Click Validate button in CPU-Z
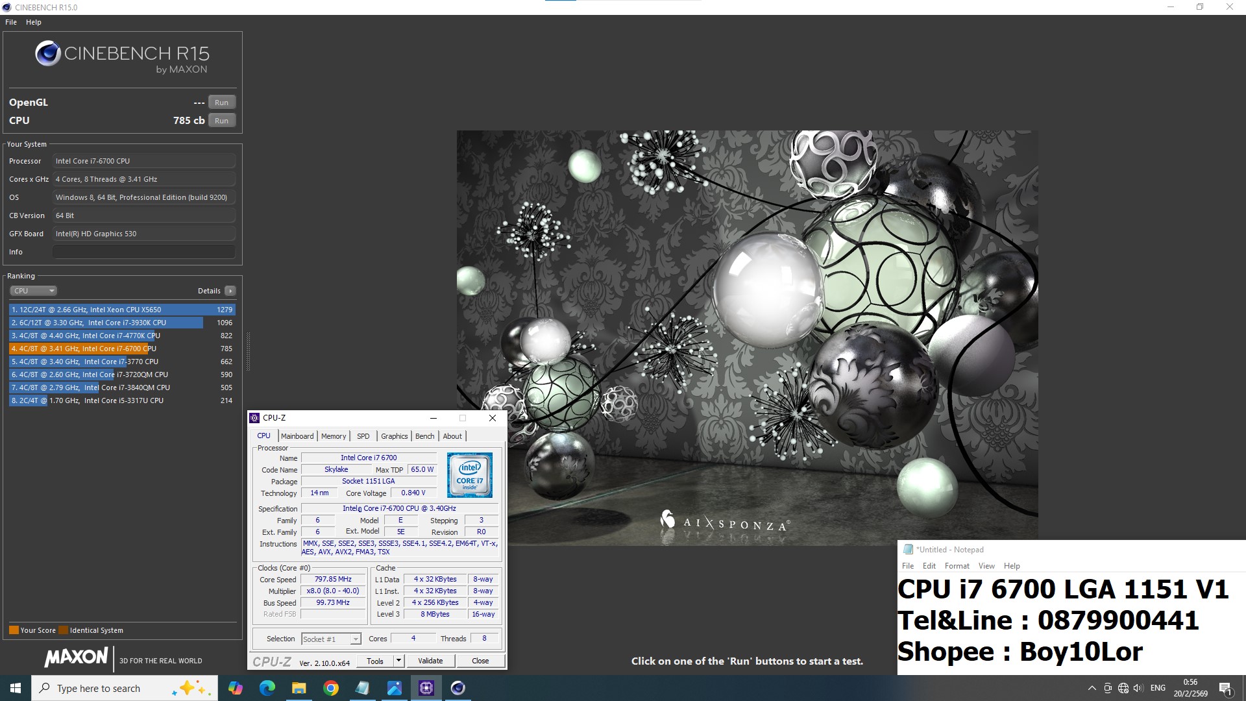 point(430,661)
